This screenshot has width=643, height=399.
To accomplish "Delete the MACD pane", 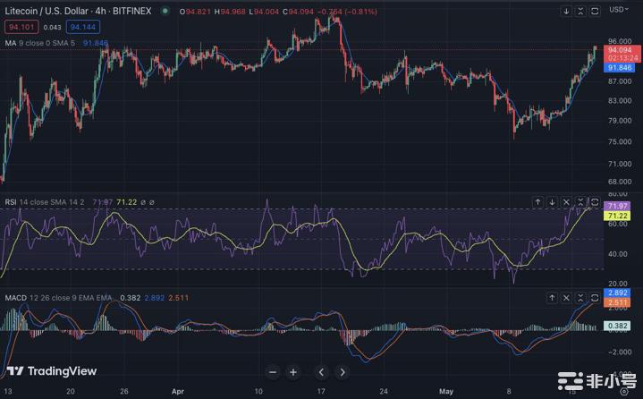I will tap(567, 294).
